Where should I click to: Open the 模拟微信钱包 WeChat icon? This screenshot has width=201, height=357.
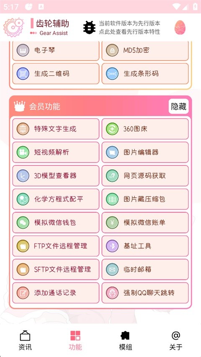pyautogui.click(x=23, y=222)
